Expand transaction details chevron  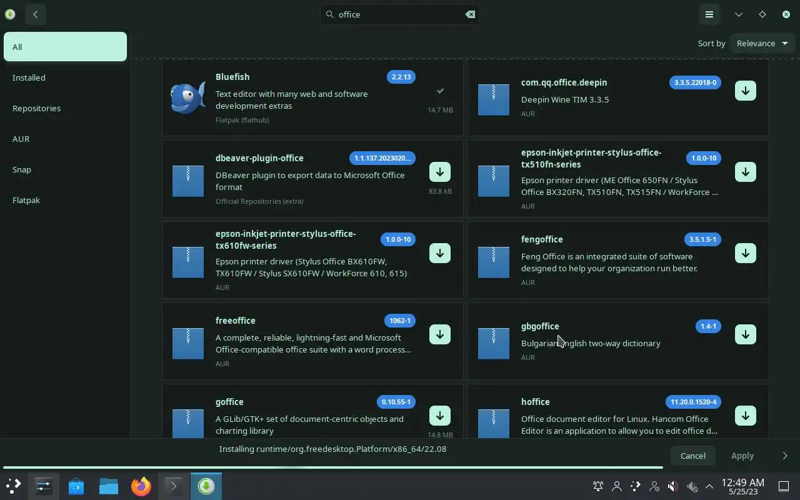pyautogui.click(x=785, y=456)
